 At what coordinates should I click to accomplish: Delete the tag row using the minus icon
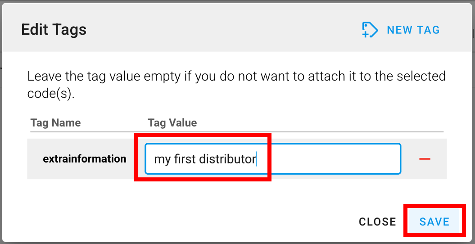pyautogui.click(x=425, y=159)
